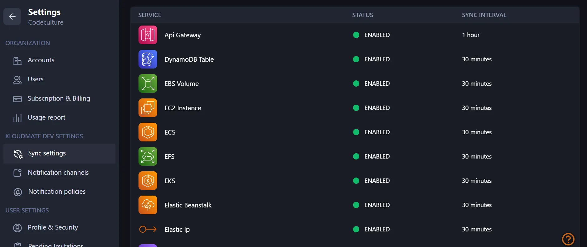Viewport: 587px width, 247px height.
Task: Click the Settings page title
Action: (44, 12)
